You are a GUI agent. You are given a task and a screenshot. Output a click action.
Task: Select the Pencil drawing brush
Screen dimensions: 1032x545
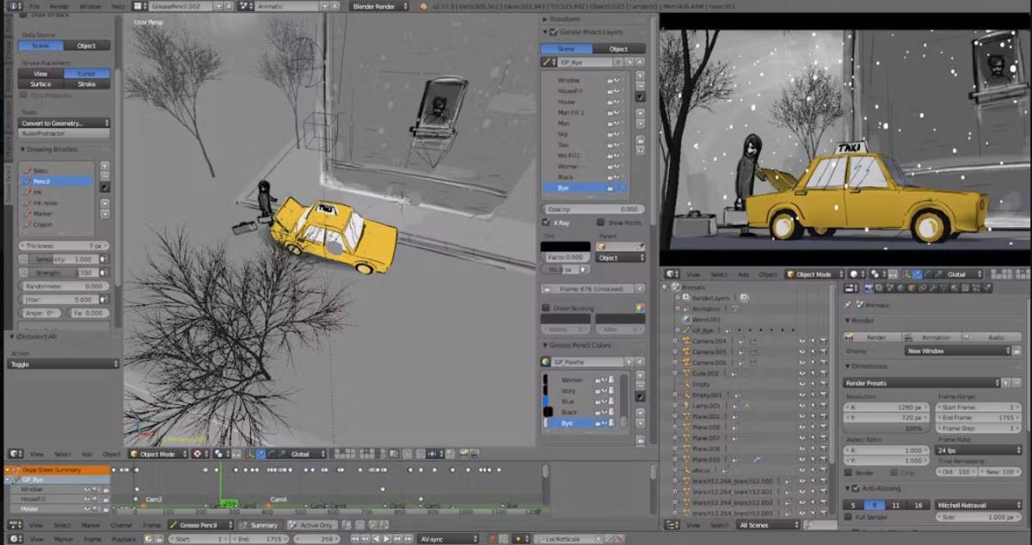(x=58, y=181)
